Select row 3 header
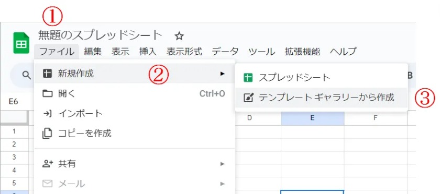Image resolution: width=440 pixels, height=194 pixels. [14, 157]
